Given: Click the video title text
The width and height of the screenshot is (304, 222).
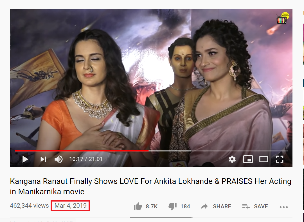Looking at the screenshot, I should click(x=151, y=186).
